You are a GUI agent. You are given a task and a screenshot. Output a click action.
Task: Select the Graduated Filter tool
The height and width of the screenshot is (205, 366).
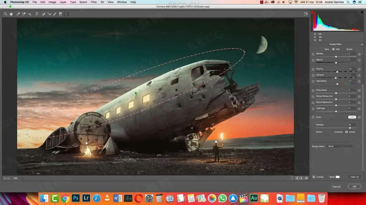[60, 14]
